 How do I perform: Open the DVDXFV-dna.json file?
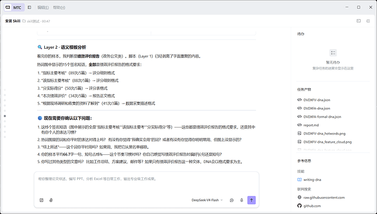316,100
